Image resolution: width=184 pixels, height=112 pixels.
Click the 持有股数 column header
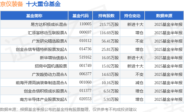[106, 16]
